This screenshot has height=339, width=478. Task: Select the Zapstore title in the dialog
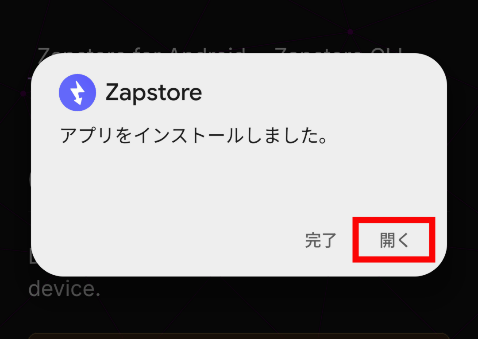[x=154, y=93]
